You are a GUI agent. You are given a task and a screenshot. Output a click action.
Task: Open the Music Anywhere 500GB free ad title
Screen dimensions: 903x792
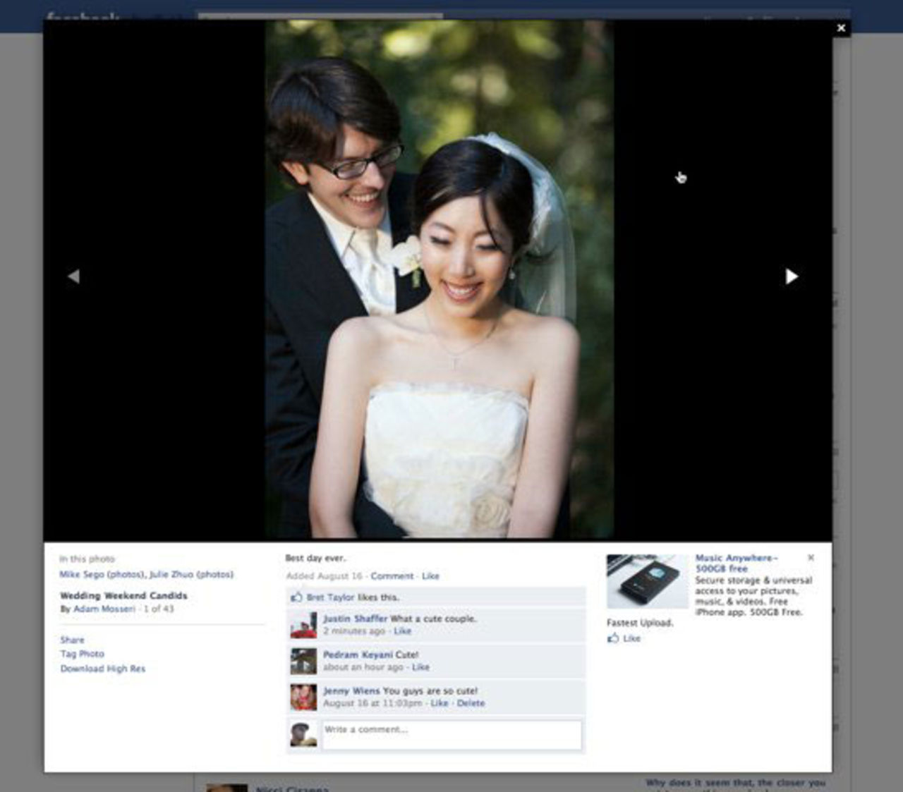736,563
